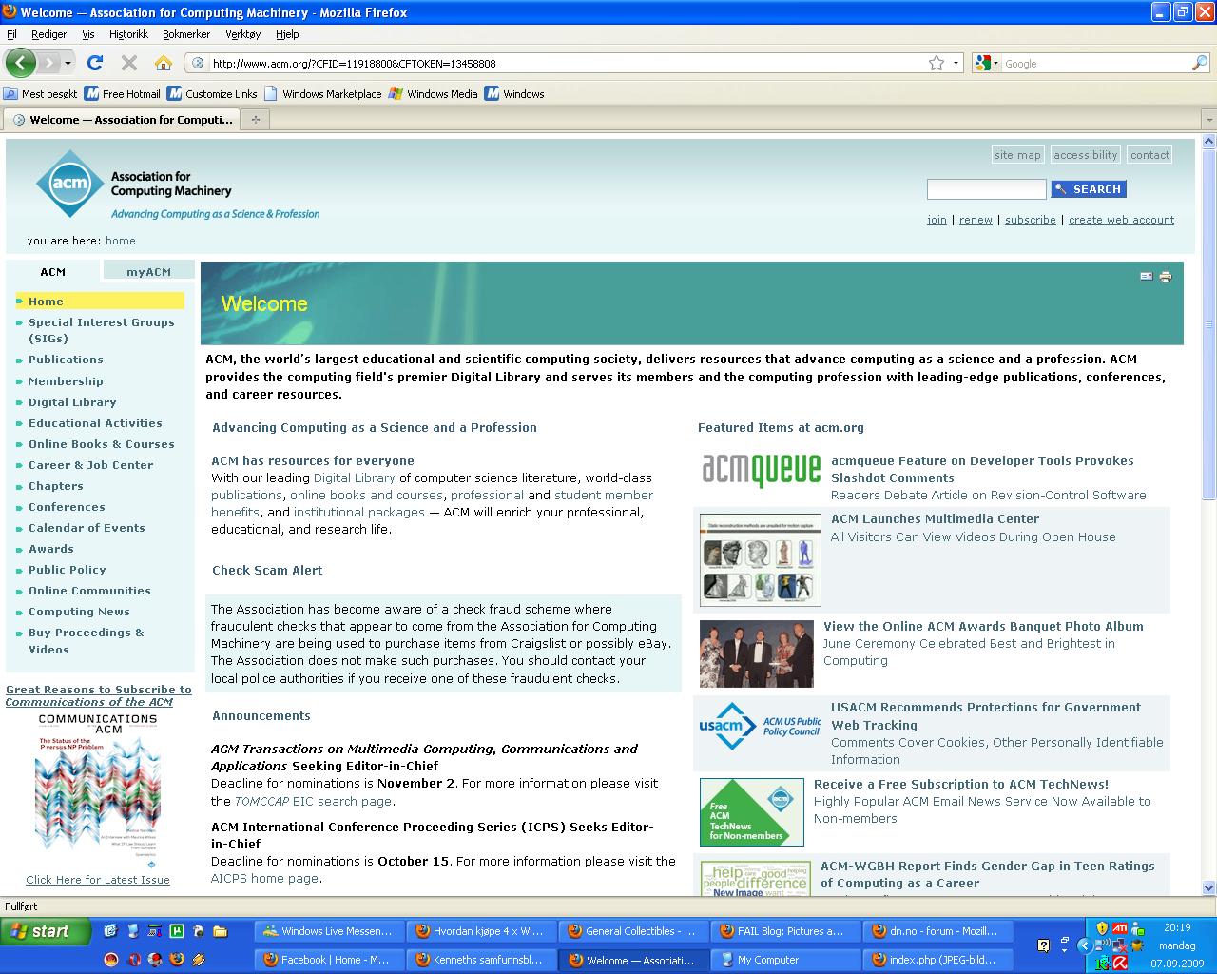Click the email page envelope icon

click(1146, 277)
